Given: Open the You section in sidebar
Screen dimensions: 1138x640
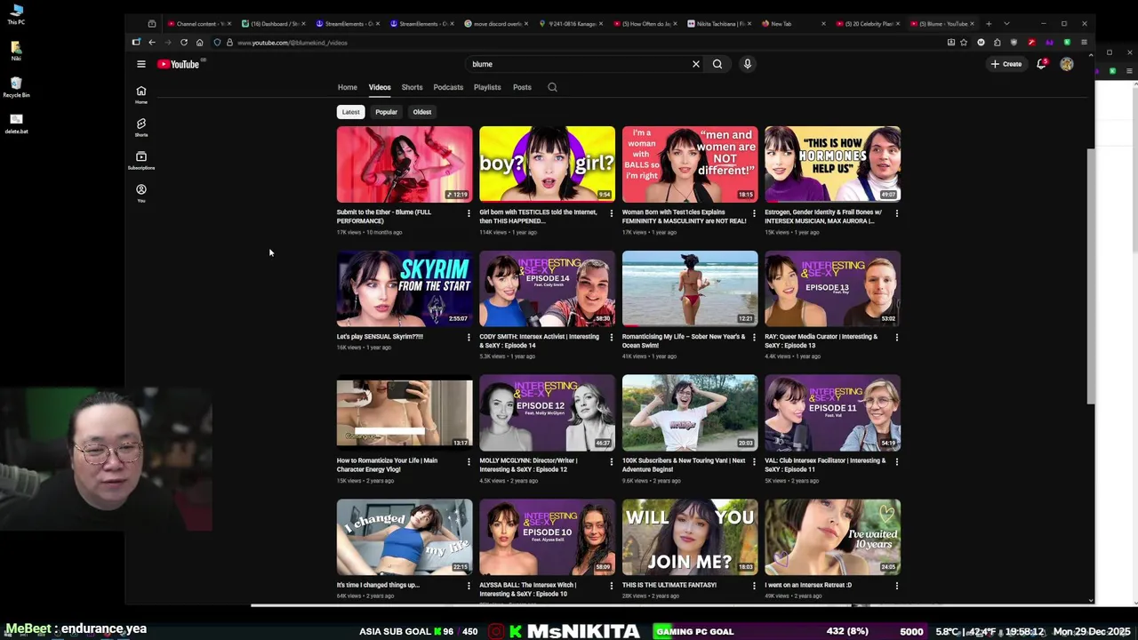Looking at the screenshot, I should [x=140, y=193].
